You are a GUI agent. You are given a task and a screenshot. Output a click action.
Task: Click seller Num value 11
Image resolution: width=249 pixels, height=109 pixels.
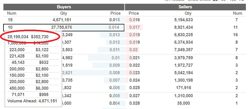tap(235, 27)
